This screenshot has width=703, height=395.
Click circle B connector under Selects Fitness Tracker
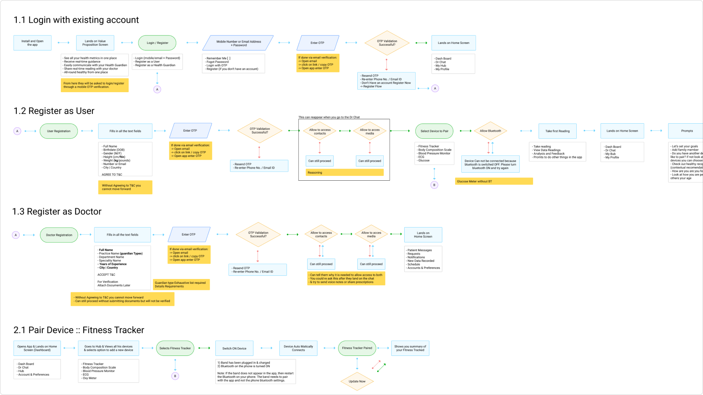[x=175, y=376]
